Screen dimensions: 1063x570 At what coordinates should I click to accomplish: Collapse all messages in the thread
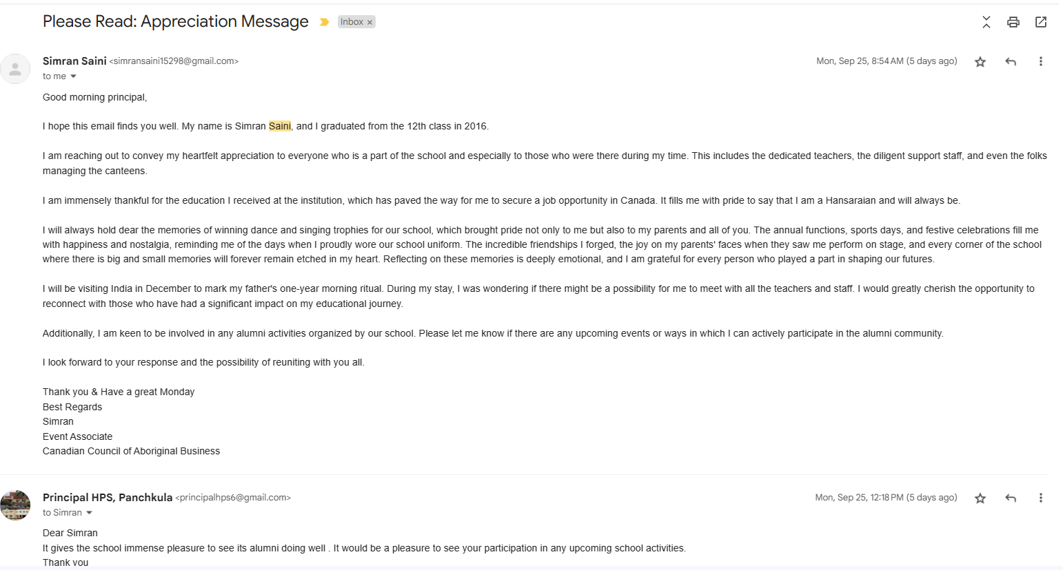click(986, 22)
